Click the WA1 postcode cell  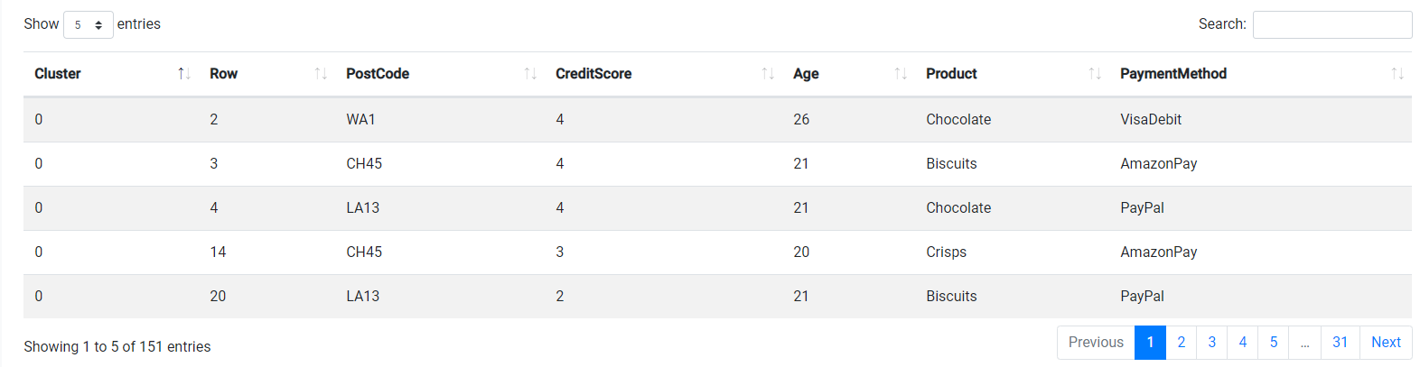click(360, 119)
